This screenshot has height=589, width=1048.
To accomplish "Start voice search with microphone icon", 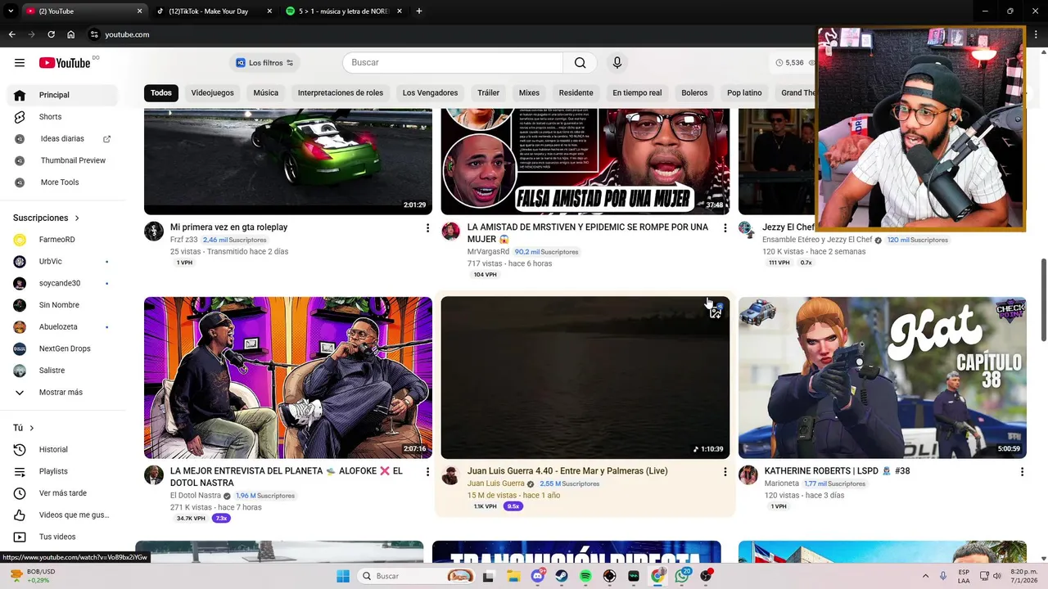I will [617, 63].
